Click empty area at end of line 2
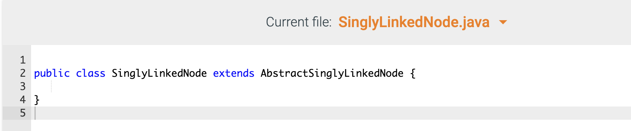The width and height of the screenshot is (631, 131). [x=523, y=73]
